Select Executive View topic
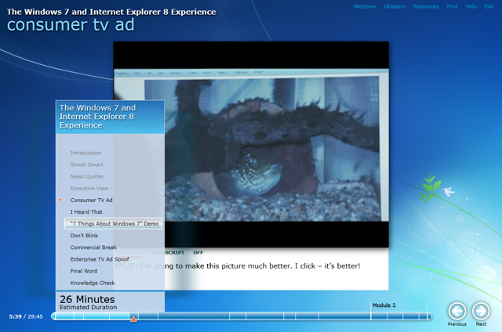502x332 pixels. click(89, 188)
